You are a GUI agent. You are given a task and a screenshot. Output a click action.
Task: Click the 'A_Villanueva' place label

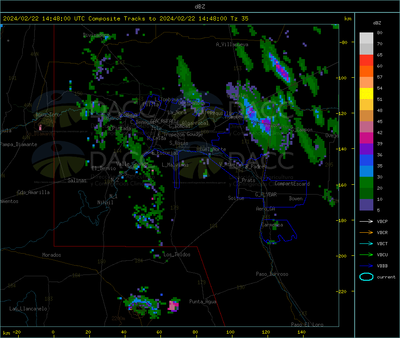click(232, 44)
